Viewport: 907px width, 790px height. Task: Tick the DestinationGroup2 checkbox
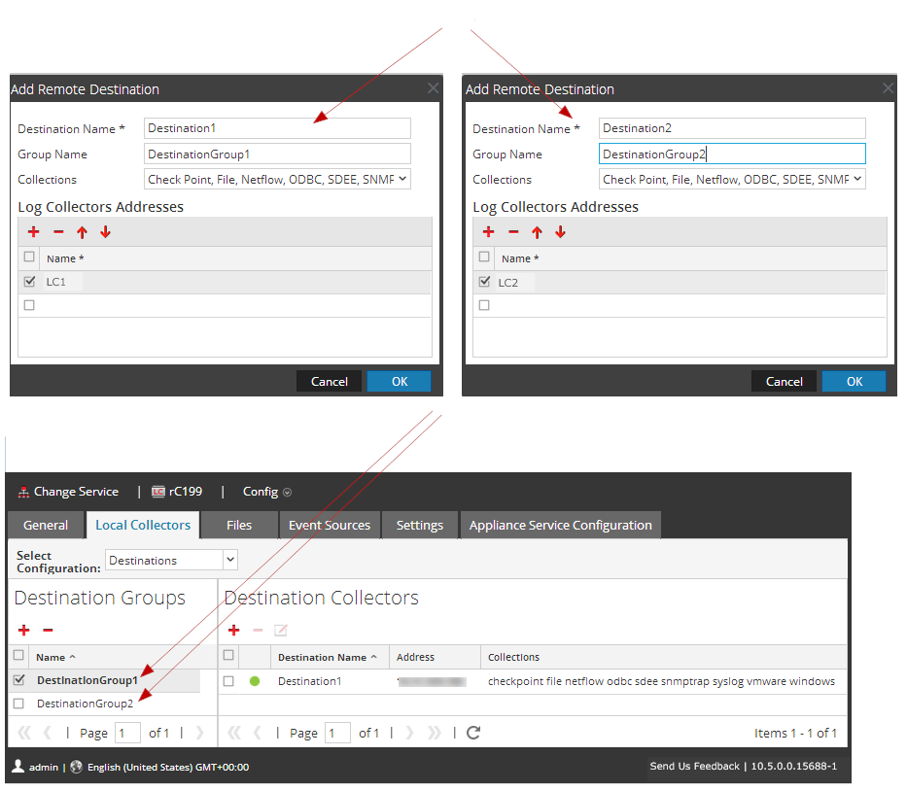(18, 704)
